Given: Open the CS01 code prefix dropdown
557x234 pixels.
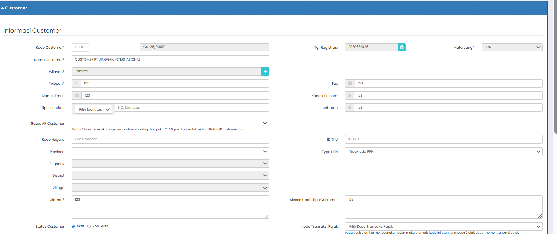Looking at the screenshot, I should click(80, 47).
